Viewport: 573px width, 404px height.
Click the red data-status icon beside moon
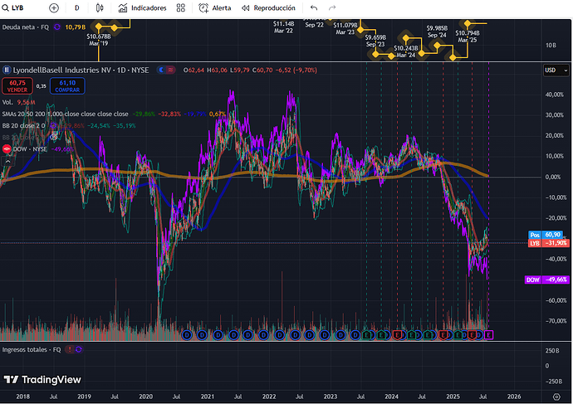tap(170, 70)
